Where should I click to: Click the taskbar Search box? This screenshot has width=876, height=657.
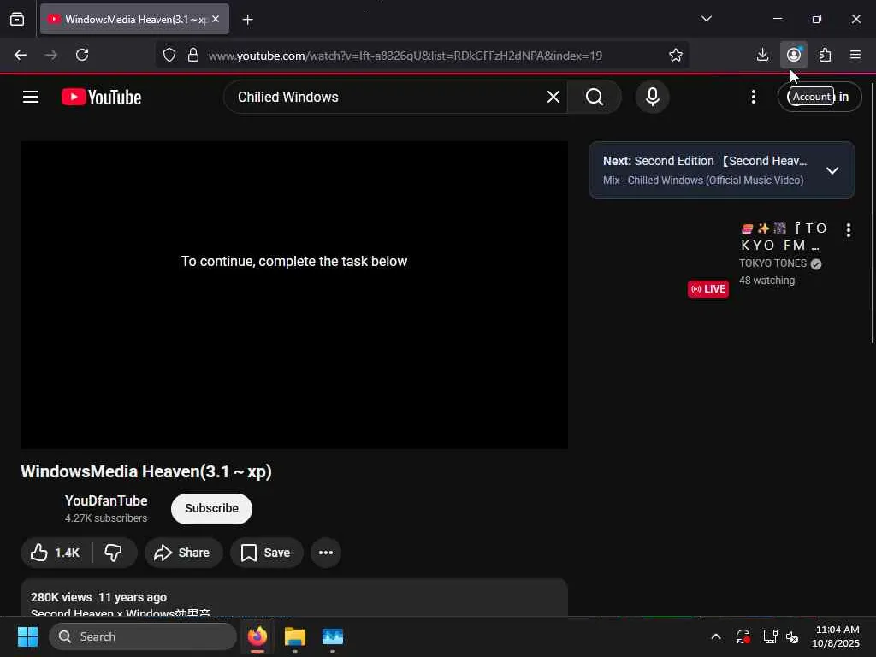point(143,636)
